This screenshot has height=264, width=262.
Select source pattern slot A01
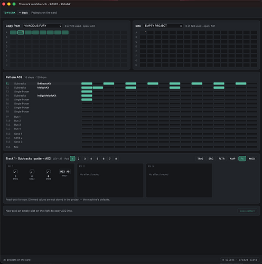tap(13, 32)
